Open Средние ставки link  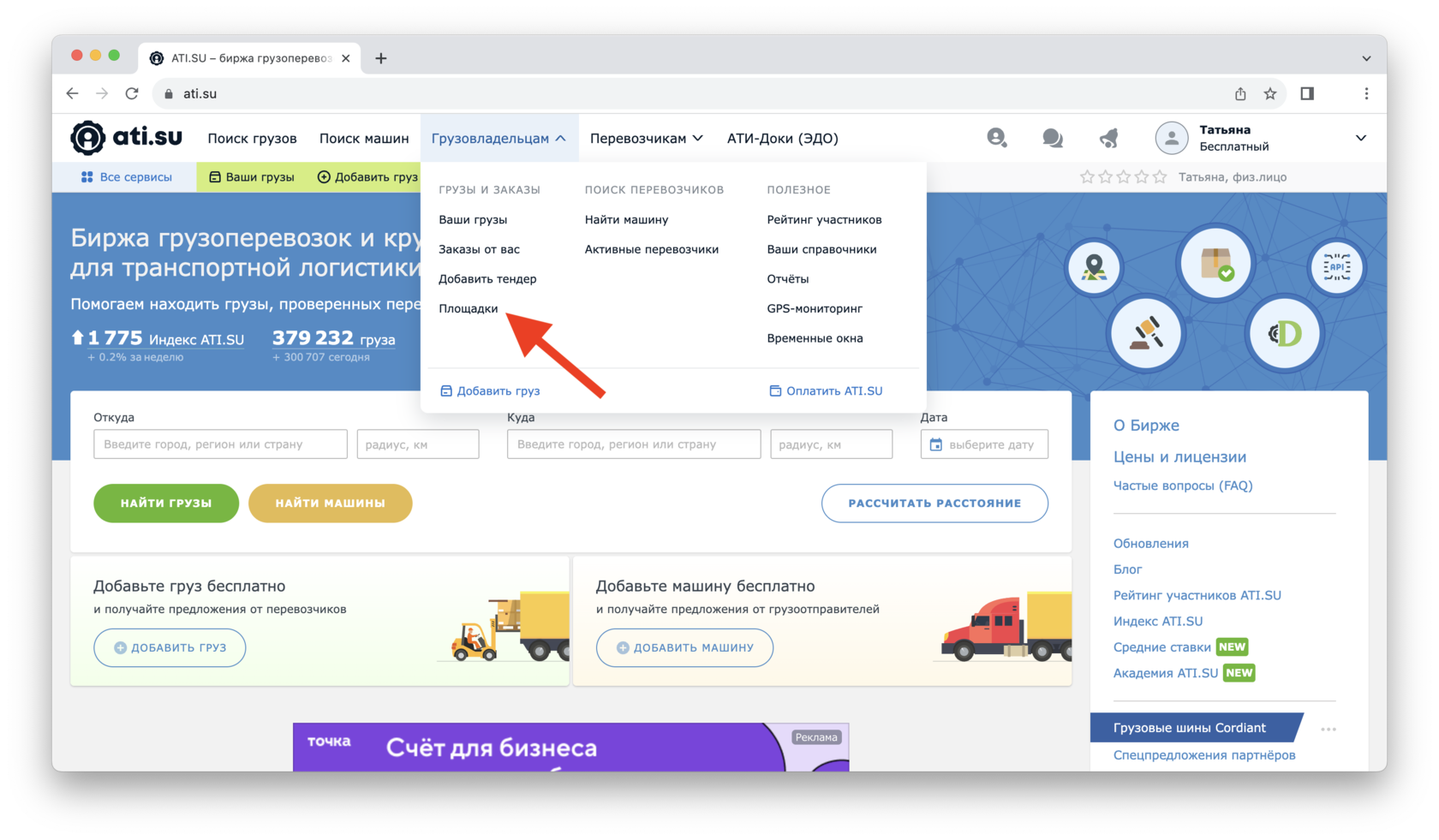[x=1161, y=647]
